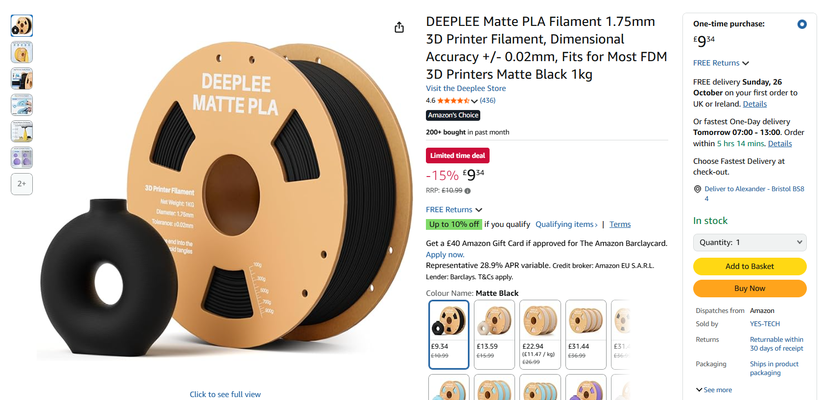Screen dimensions: 821x400
Task: Open the Qualifying items link
Action: [x=566, y=224]
